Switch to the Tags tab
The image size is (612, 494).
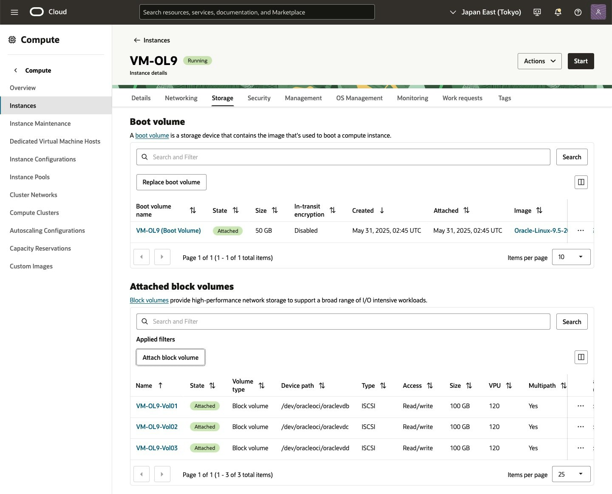(504, 98)
